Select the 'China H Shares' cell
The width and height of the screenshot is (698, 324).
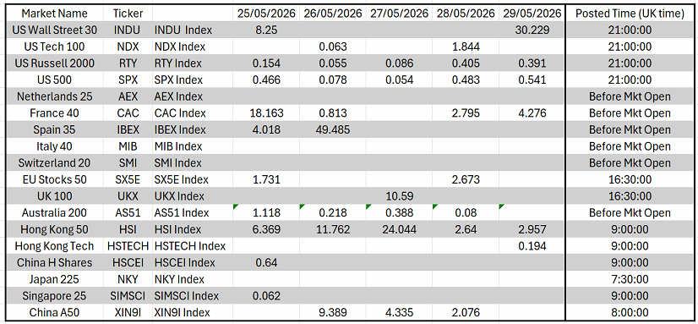(55, 262)
